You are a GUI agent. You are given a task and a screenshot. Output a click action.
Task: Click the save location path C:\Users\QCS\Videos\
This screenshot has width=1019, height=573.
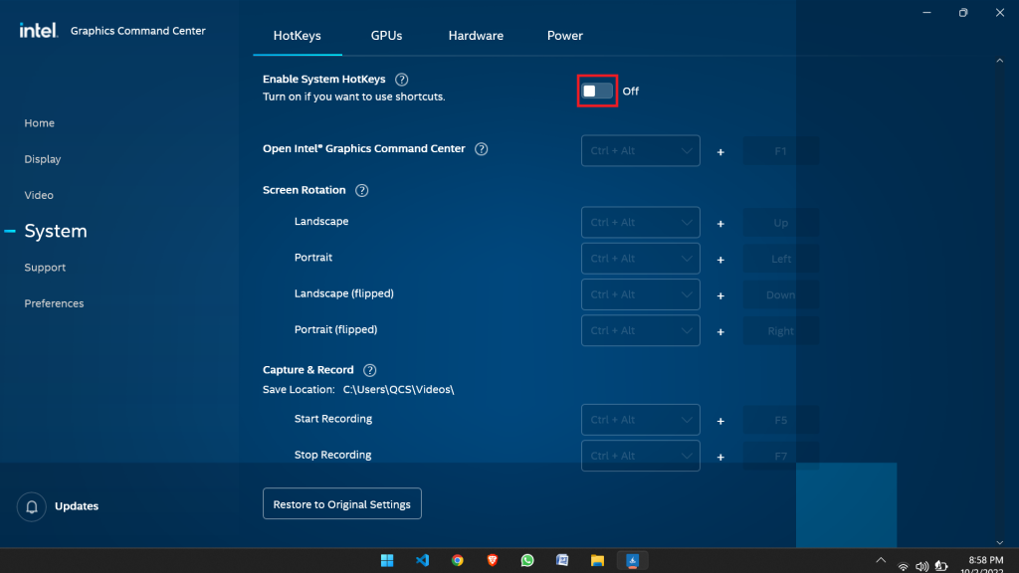pyautogui.click(x=398, y=390)
